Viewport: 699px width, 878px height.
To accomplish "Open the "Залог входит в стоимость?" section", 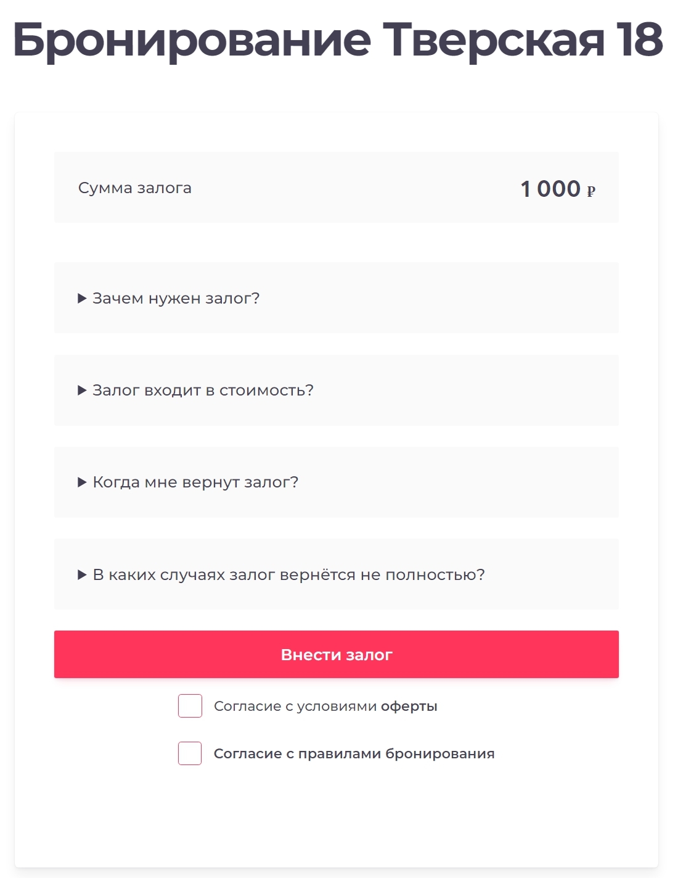I will click(203, 391).
